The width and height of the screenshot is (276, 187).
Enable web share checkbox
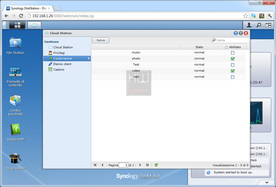tap(232, 77)
